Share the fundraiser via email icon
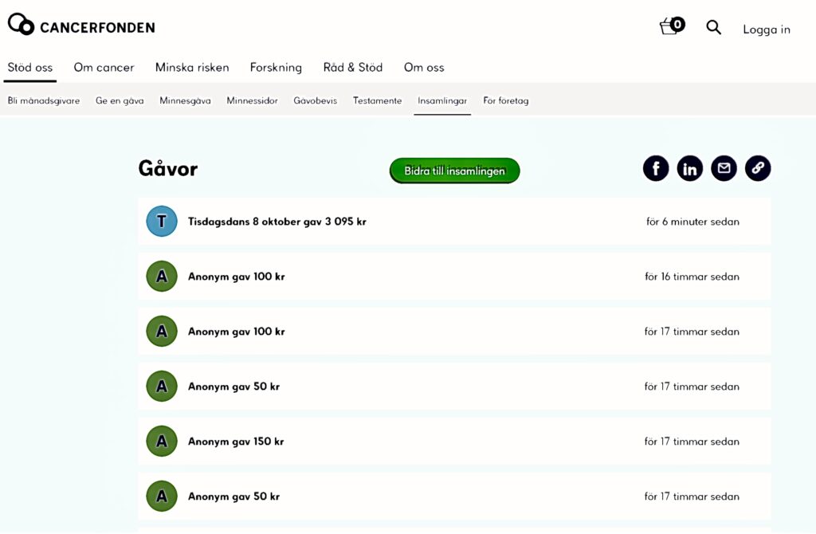This screenshot has width=816, height=534. coord(724,168)
